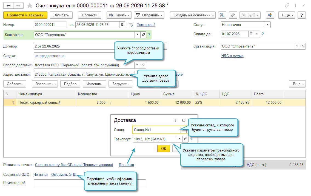Click the help question mark beside Оплата до
The image size is (311, 196).
pyautogui.click(x=263, y=34)
